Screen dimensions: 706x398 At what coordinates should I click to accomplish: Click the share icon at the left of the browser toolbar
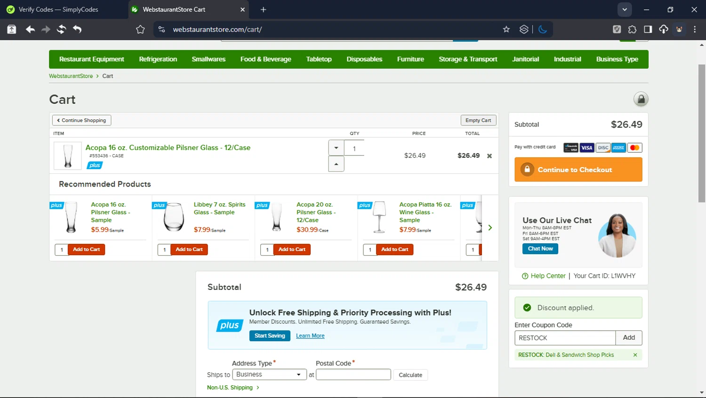click(x=12, y=29)
